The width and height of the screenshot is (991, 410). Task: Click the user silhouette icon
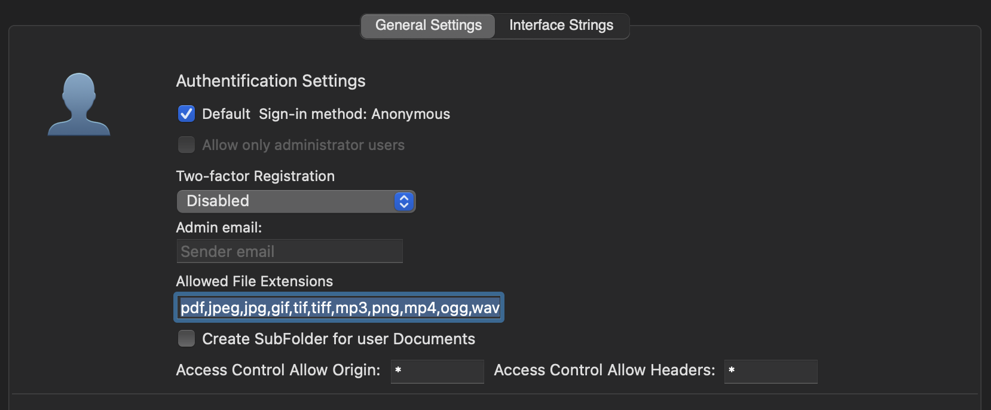click(x=79, y=105)
